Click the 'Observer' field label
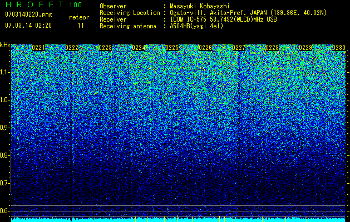 [113, 6]
